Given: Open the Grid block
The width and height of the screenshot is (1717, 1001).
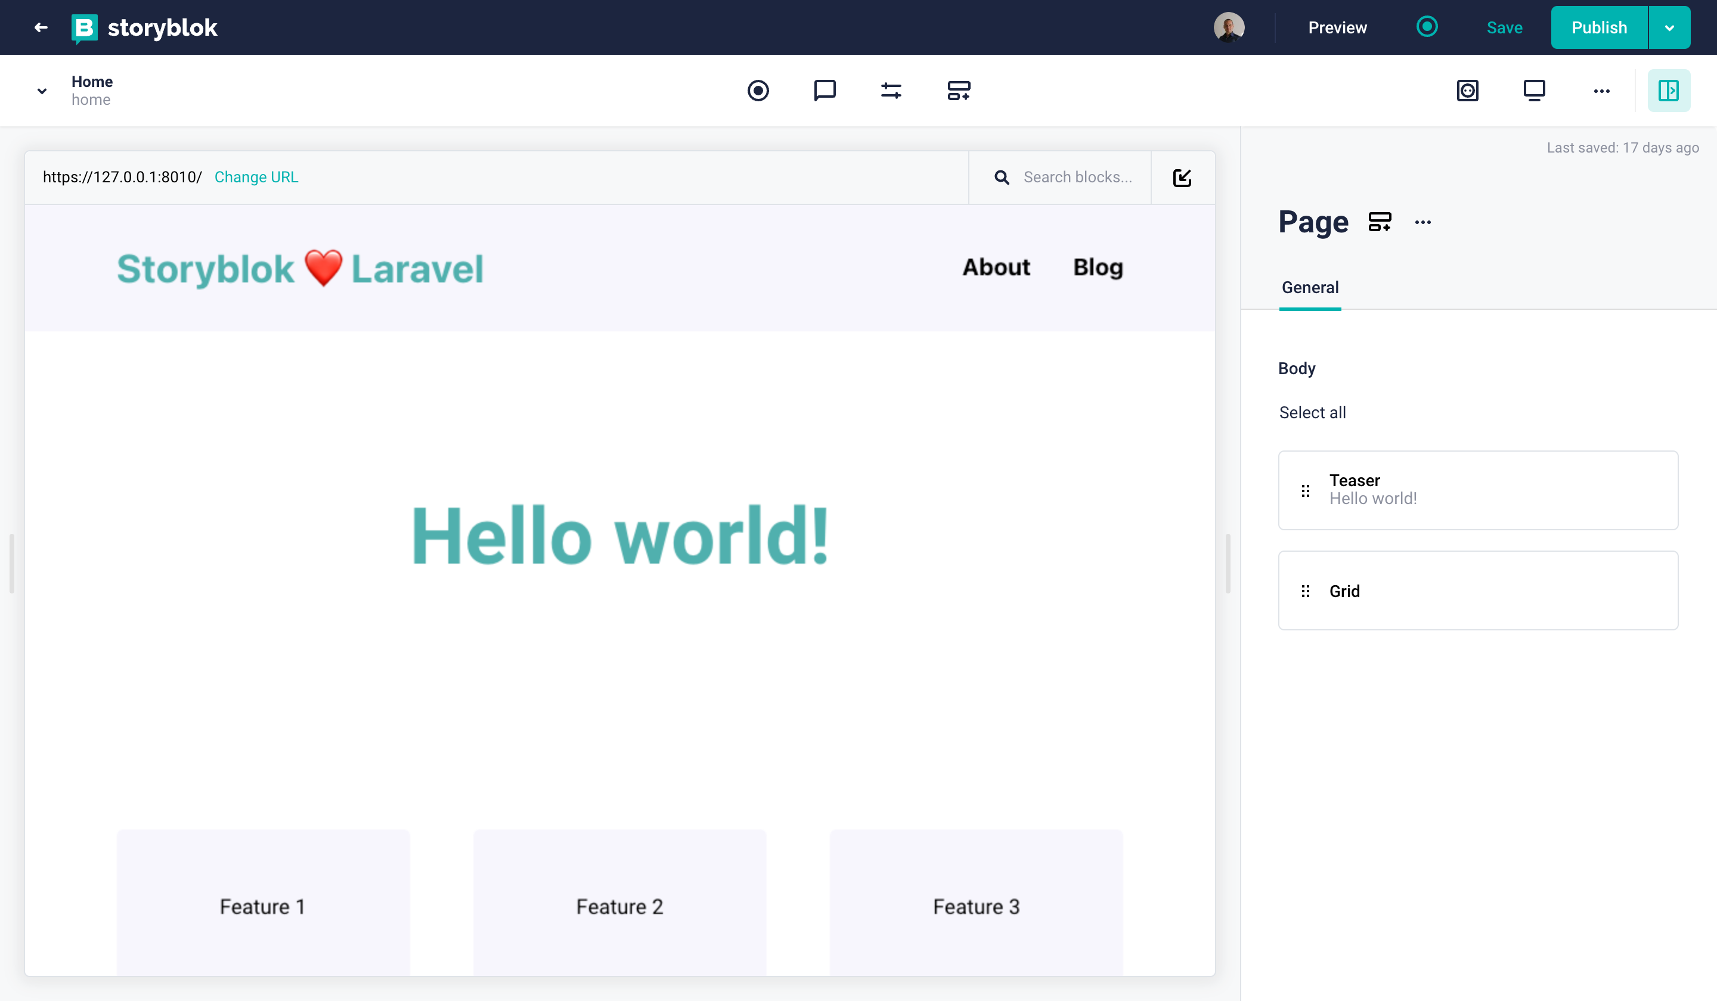Looking at the screenshot, I should coord(1478,590).
